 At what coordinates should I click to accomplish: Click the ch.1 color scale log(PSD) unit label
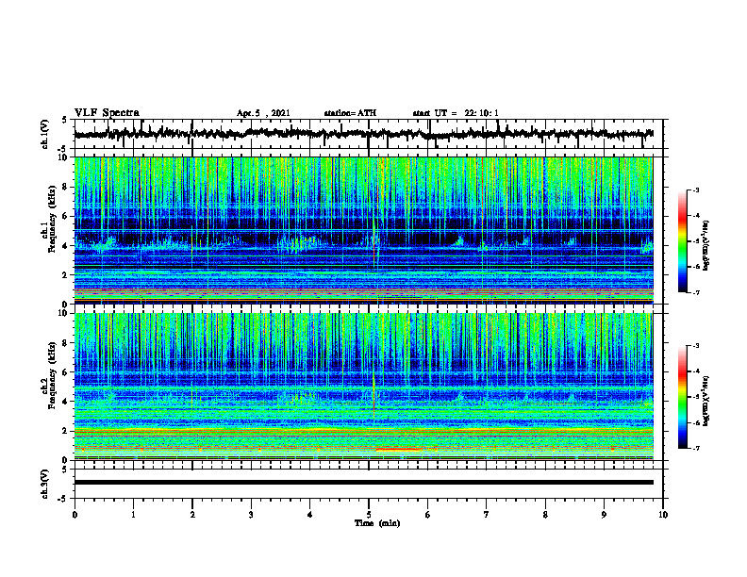pyautogui.click(x=706, y=245)
